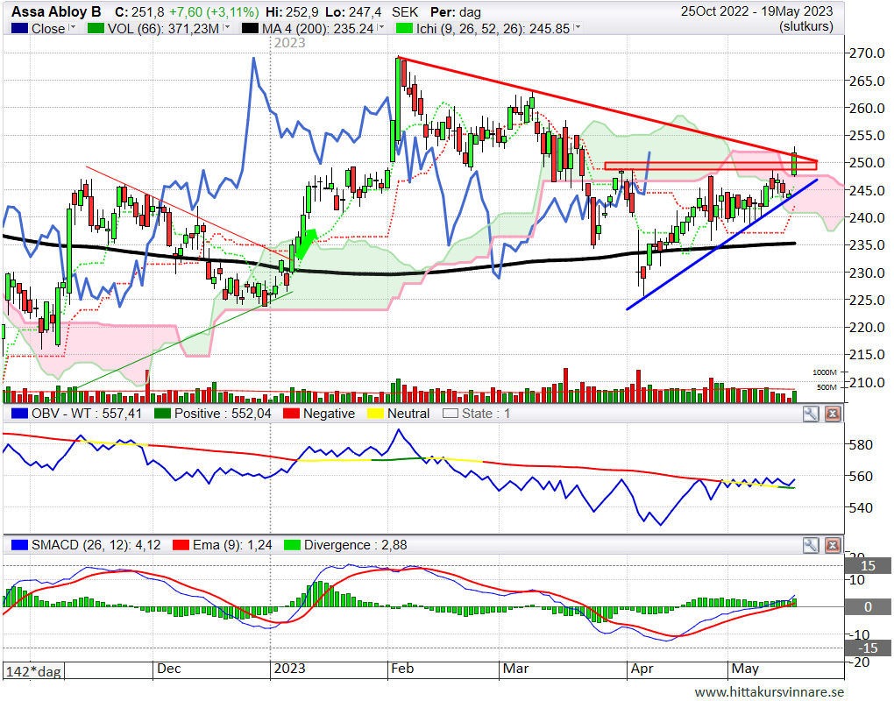The image size is (894, 701).
Task: Open settings wrench for the OBV panel
Action: [810, 414]
